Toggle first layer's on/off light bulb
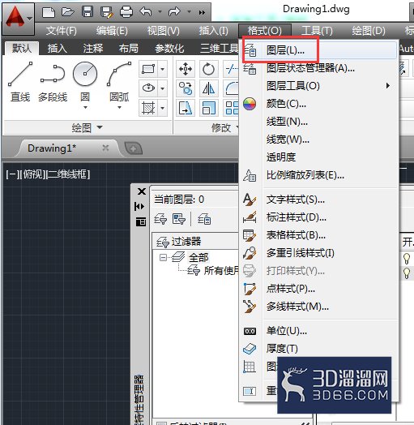This screenshot has width=414, height=425. [x=406, y=258]
